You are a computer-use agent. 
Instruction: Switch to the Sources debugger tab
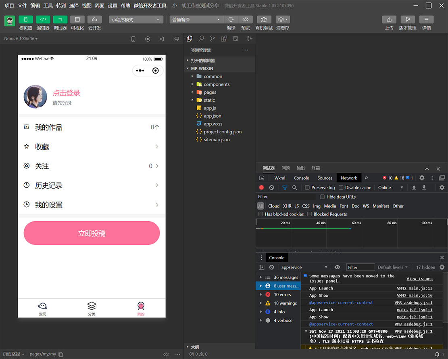325,178
